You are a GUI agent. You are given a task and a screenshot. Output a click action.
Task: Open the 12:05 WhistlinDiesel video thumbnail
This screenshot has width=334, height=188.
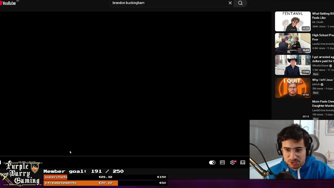(293, 65)
